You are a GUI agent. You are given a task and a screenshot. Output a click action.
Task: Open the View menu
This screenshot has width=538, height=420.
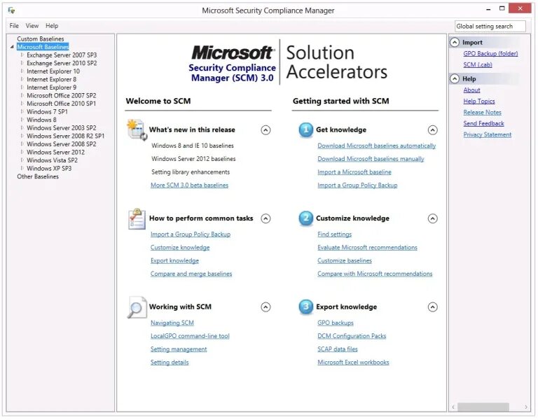tap(32, 26)
